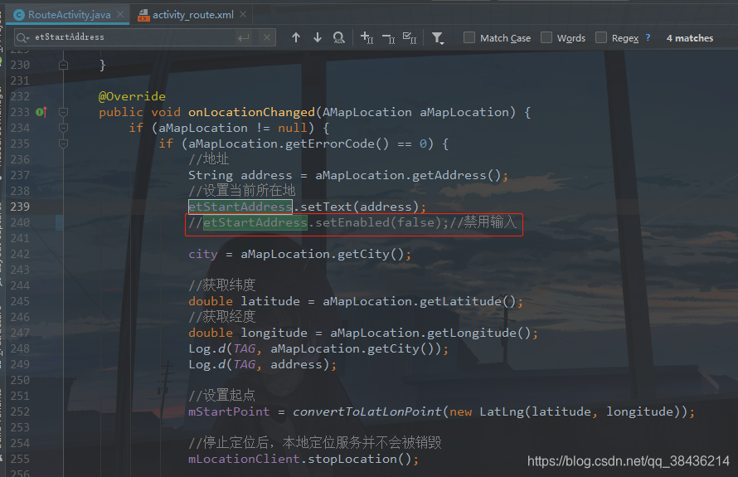Screen dimensions: 738x477
Task: Click the getAddress() call on line 237
Action: point(457,175)
